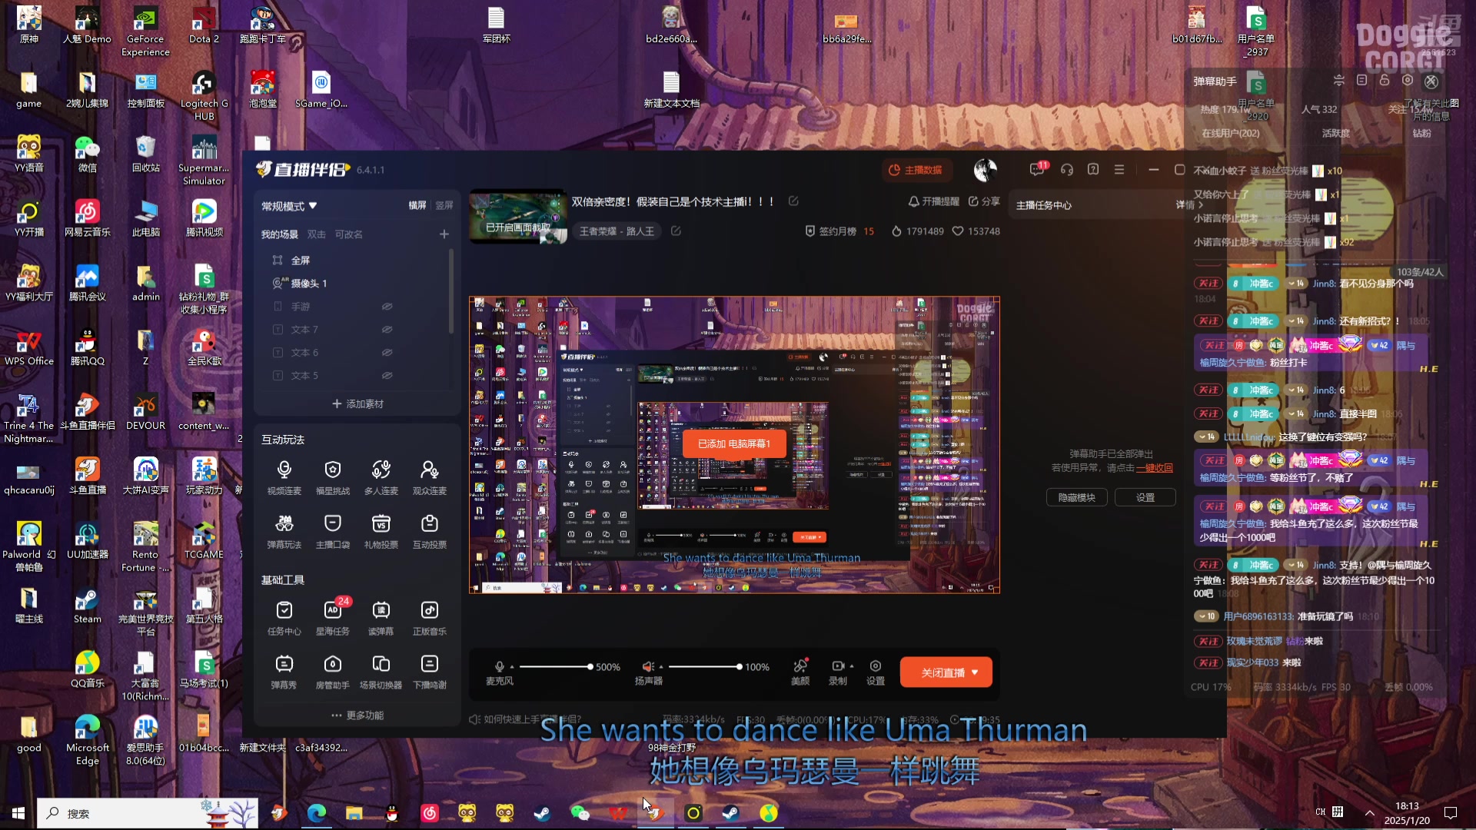Add new scene with plus icon
Screen dimensions: 1476x830
point(444,234)
